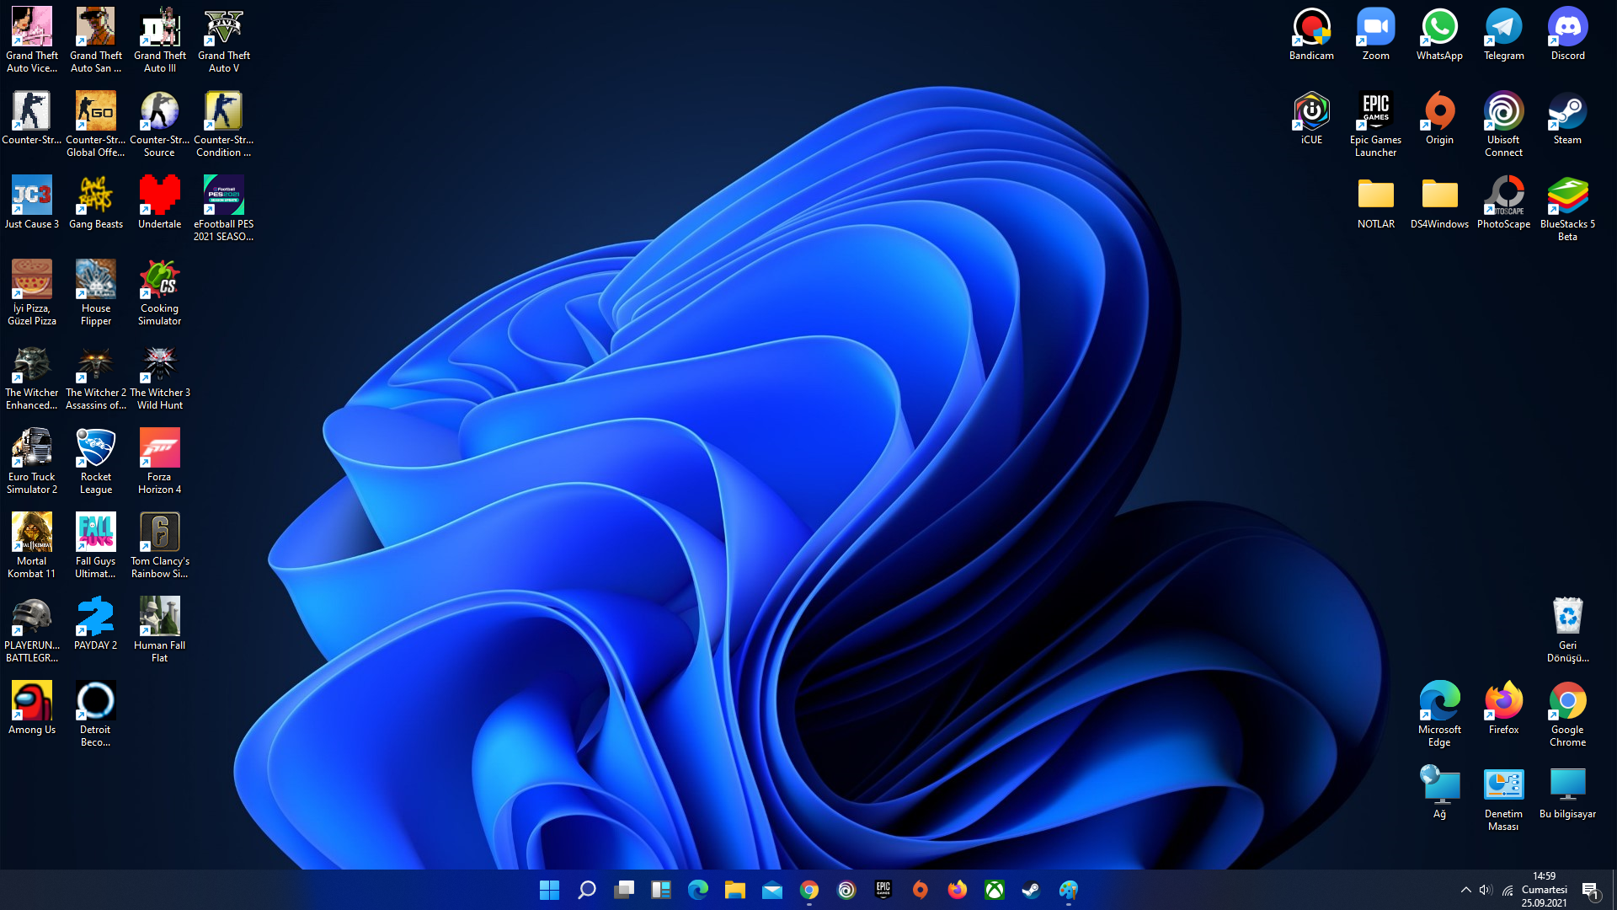The image size is (1617, 910).
Task: Click the volume speaker icon in tray
Action: coord(1486,890)
